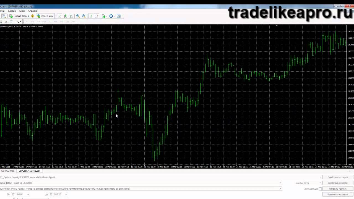Viewport: 354px width, 199px height.
Task: Select the D1 timeframe button
Action: pos(62,22)
